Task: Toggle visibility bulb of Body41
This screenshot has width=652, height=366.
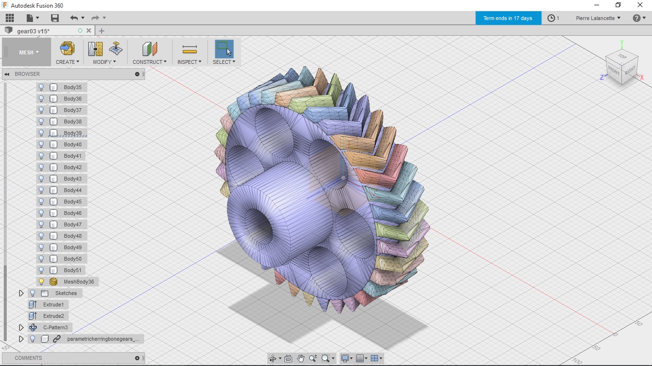Action: pos(41,156)
